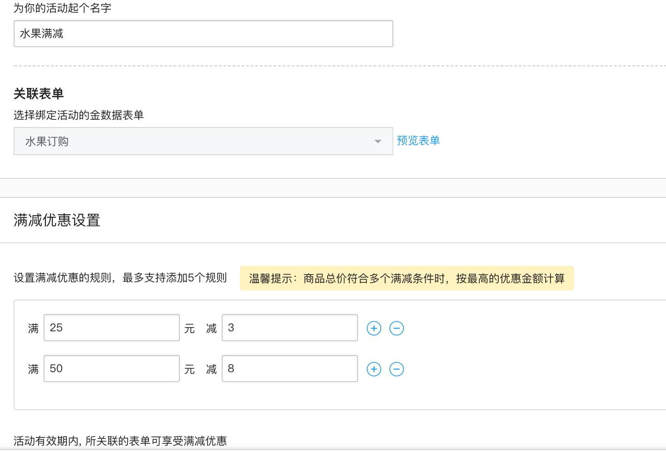Open the 水果订购 form dropdown
The height and width of the screenshot is (452, 666).
pos(204,141)
